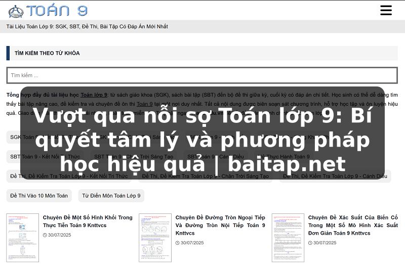Choose 'Đề Thi, Đề Kiểm Tra Toán Lớp 9 - Cánh Diều'

[x=335, y=176]
